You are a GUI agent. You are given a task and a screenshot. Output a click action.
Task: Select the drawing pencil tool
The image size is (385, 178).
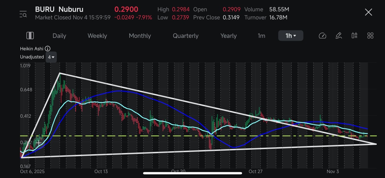(x=338, y=36)
